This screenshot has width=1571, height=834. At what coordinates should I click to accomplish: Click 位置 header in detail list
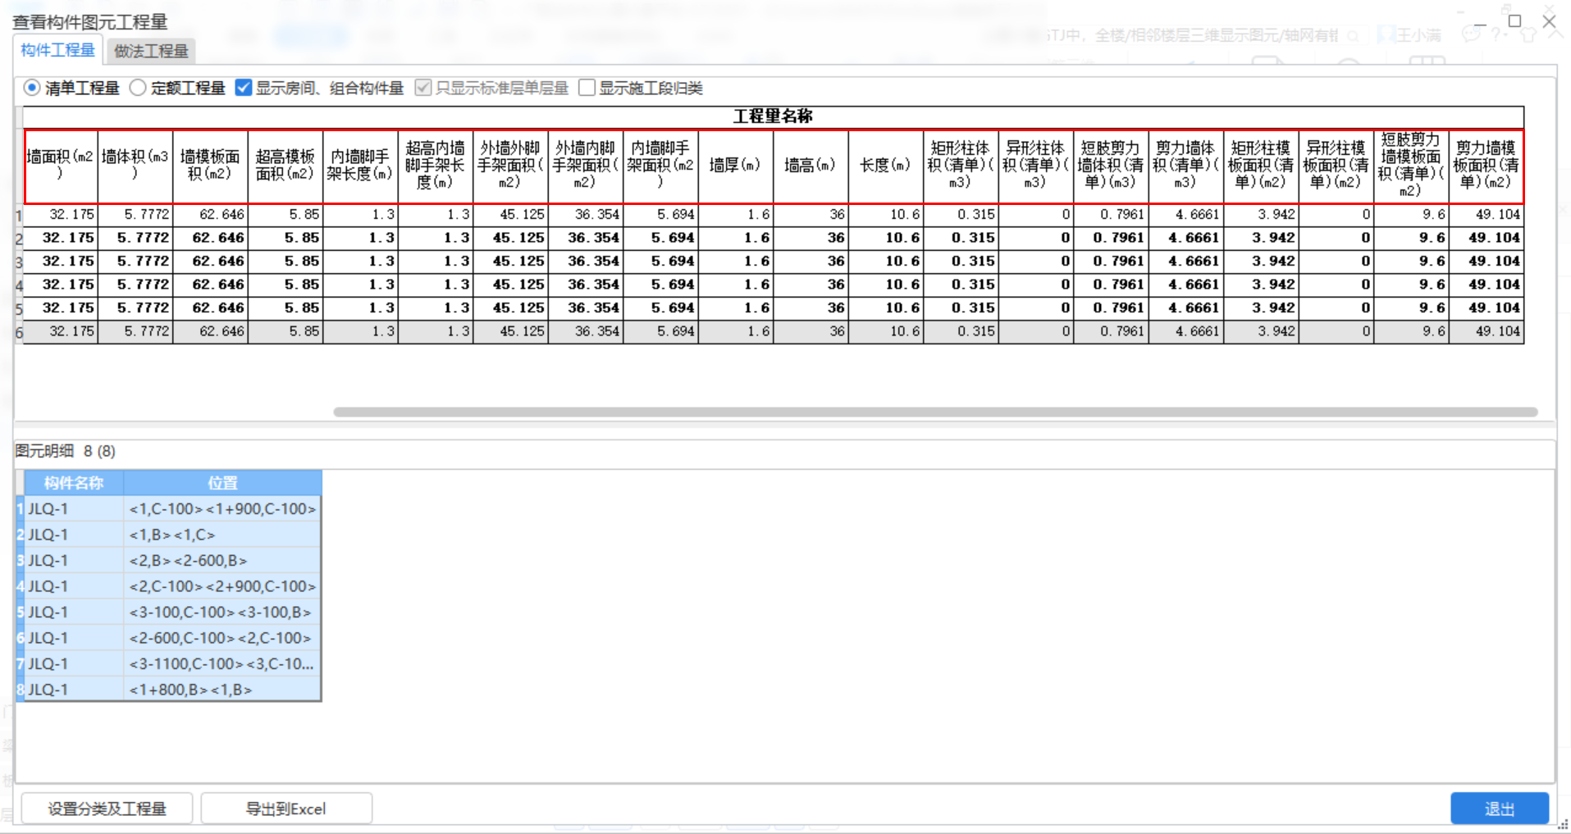click(x=222, y=483)
